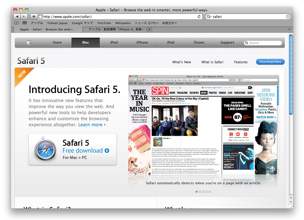Screen dimensions: 304x220
Task: Show all bookmarks with the open book icon
Action: (x=17, y=23)
